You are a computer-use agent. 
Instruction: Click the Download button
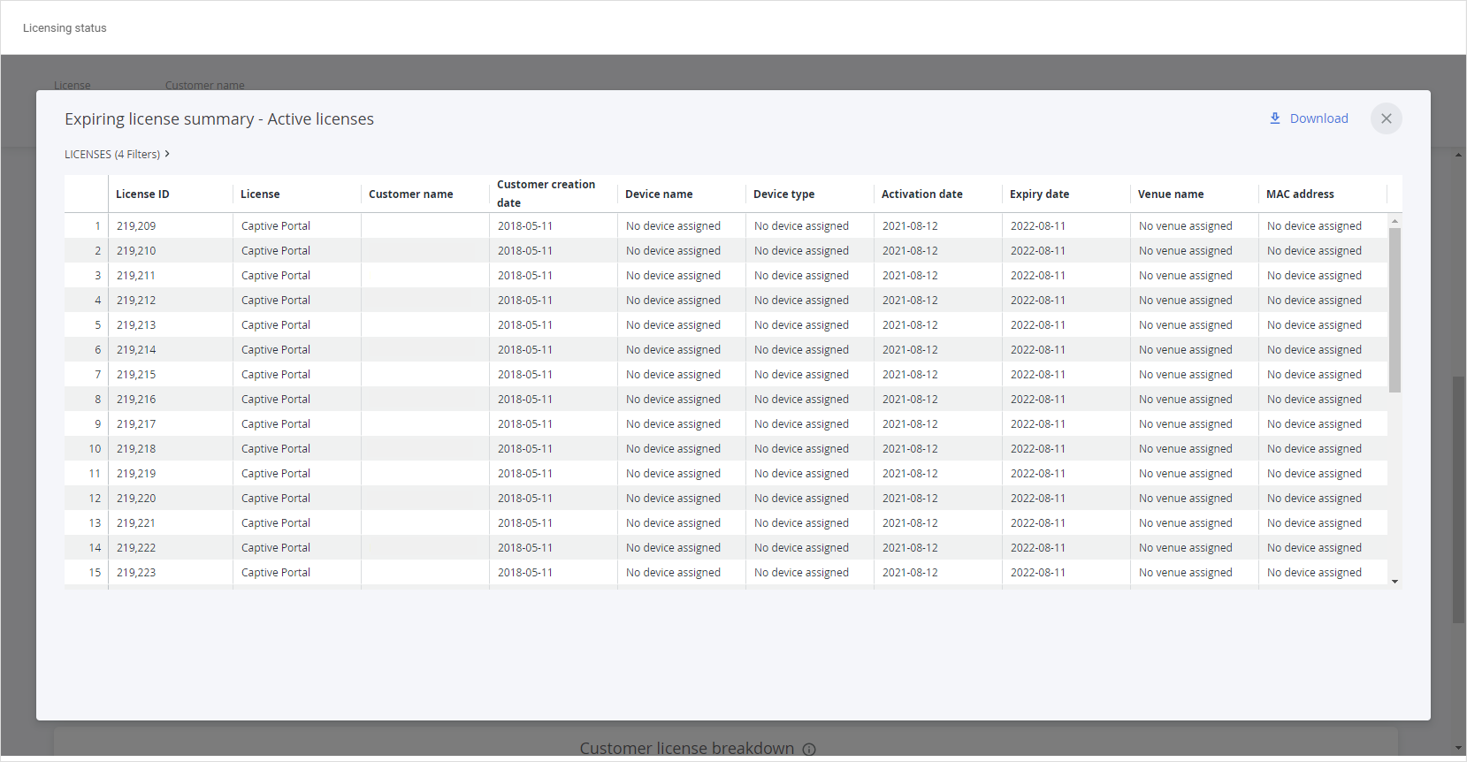coord(1309,118)
